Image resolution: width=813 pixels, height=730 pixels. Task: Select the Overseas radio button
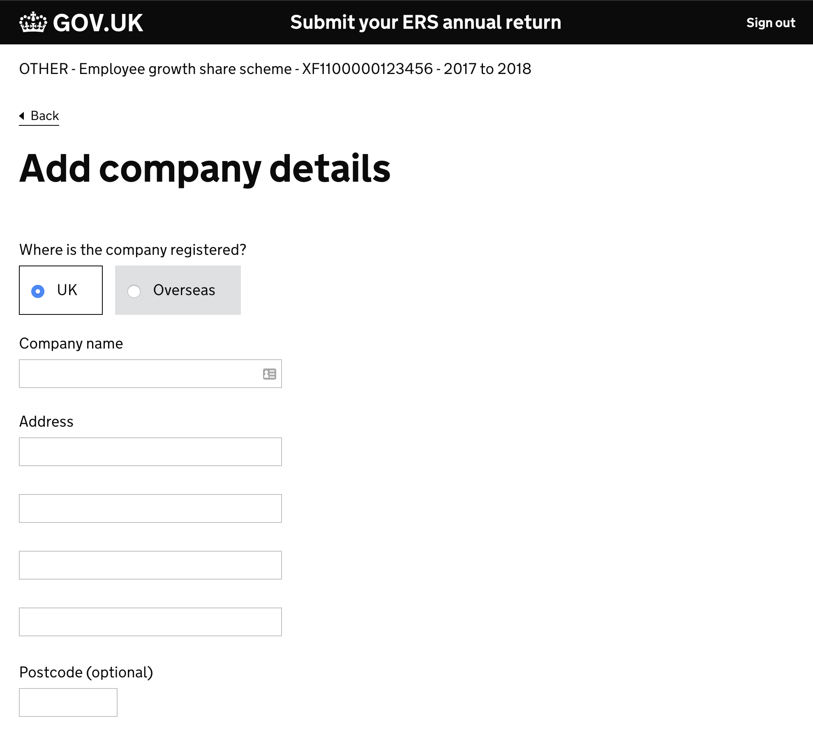134,291
